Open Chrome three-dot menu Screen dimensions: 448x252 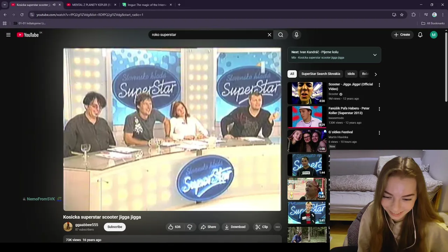pyautogui.click(x=443, y=15)
